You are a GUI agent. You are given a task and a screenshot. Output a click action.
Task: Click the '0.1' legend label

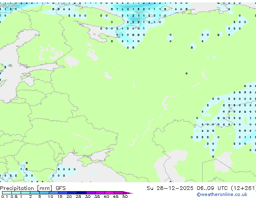5,196
